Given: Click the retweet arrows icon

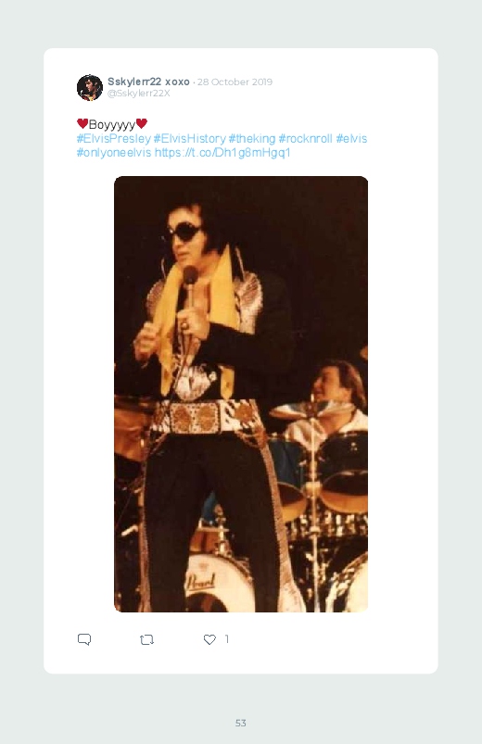Looking at the screenshot, I should [x=146, y=640].
